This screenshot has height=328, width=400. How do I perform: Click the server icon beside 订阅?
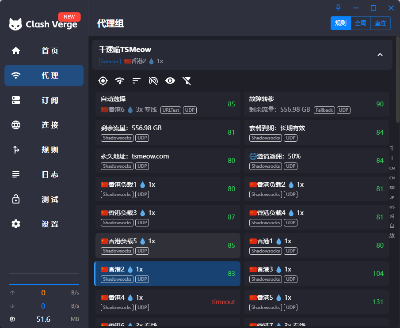click(16, 100)
